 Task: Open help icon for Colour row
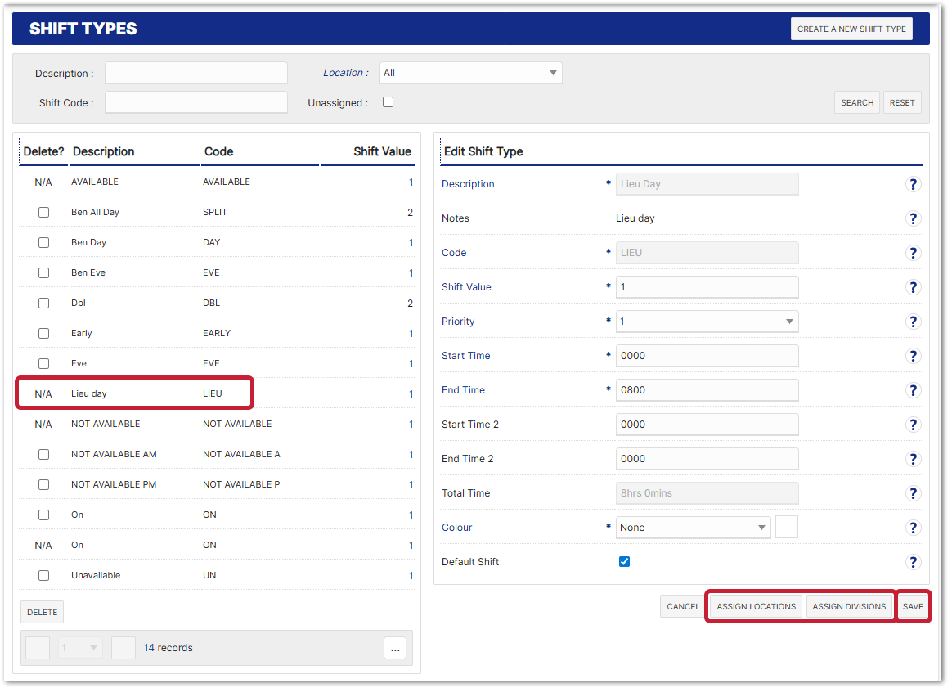pos(914,528)
